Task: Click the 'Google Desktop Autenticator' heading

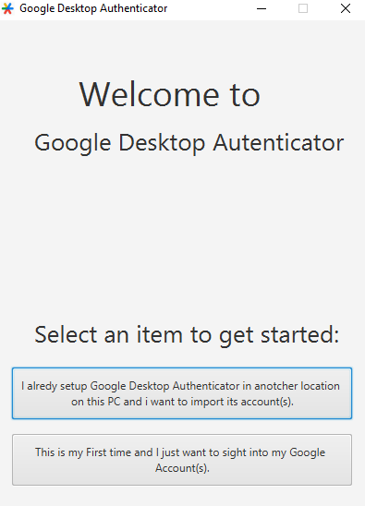Action: [189, 142]
